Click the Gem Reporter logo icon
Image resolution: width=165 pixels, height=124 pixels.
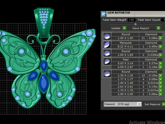point(103,14)
